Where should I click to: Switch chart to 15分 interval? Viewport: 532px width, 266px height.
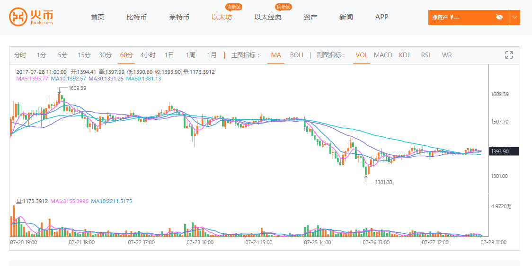[x=84, y=55]
